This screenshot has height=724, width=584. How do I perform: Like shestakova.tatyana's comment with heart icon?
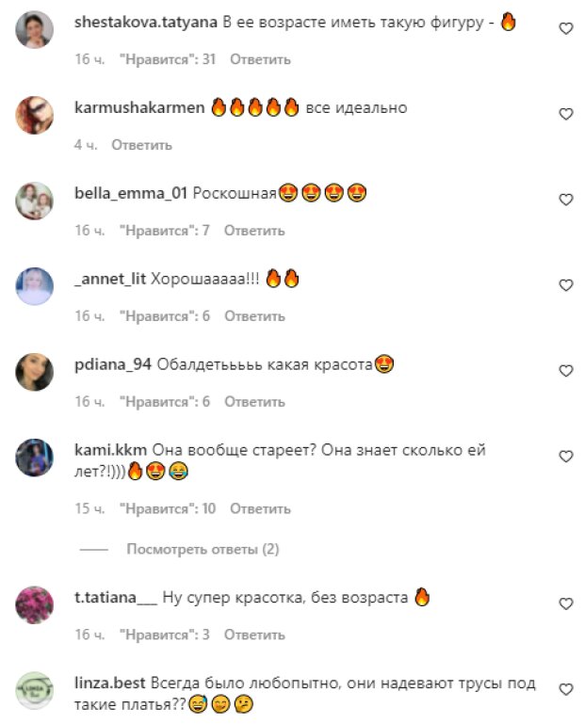(x=566, y=28)
